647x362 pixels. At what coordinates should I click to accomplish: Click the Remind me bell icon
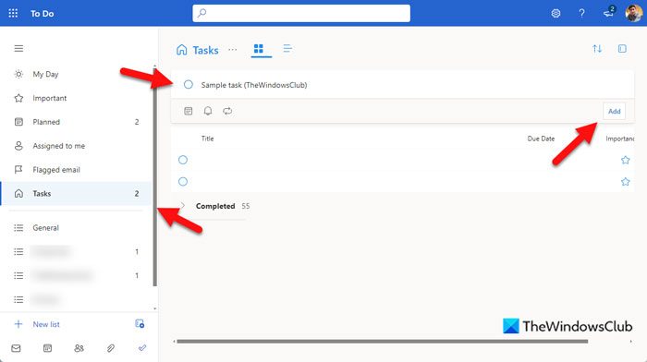click(208, 111)
